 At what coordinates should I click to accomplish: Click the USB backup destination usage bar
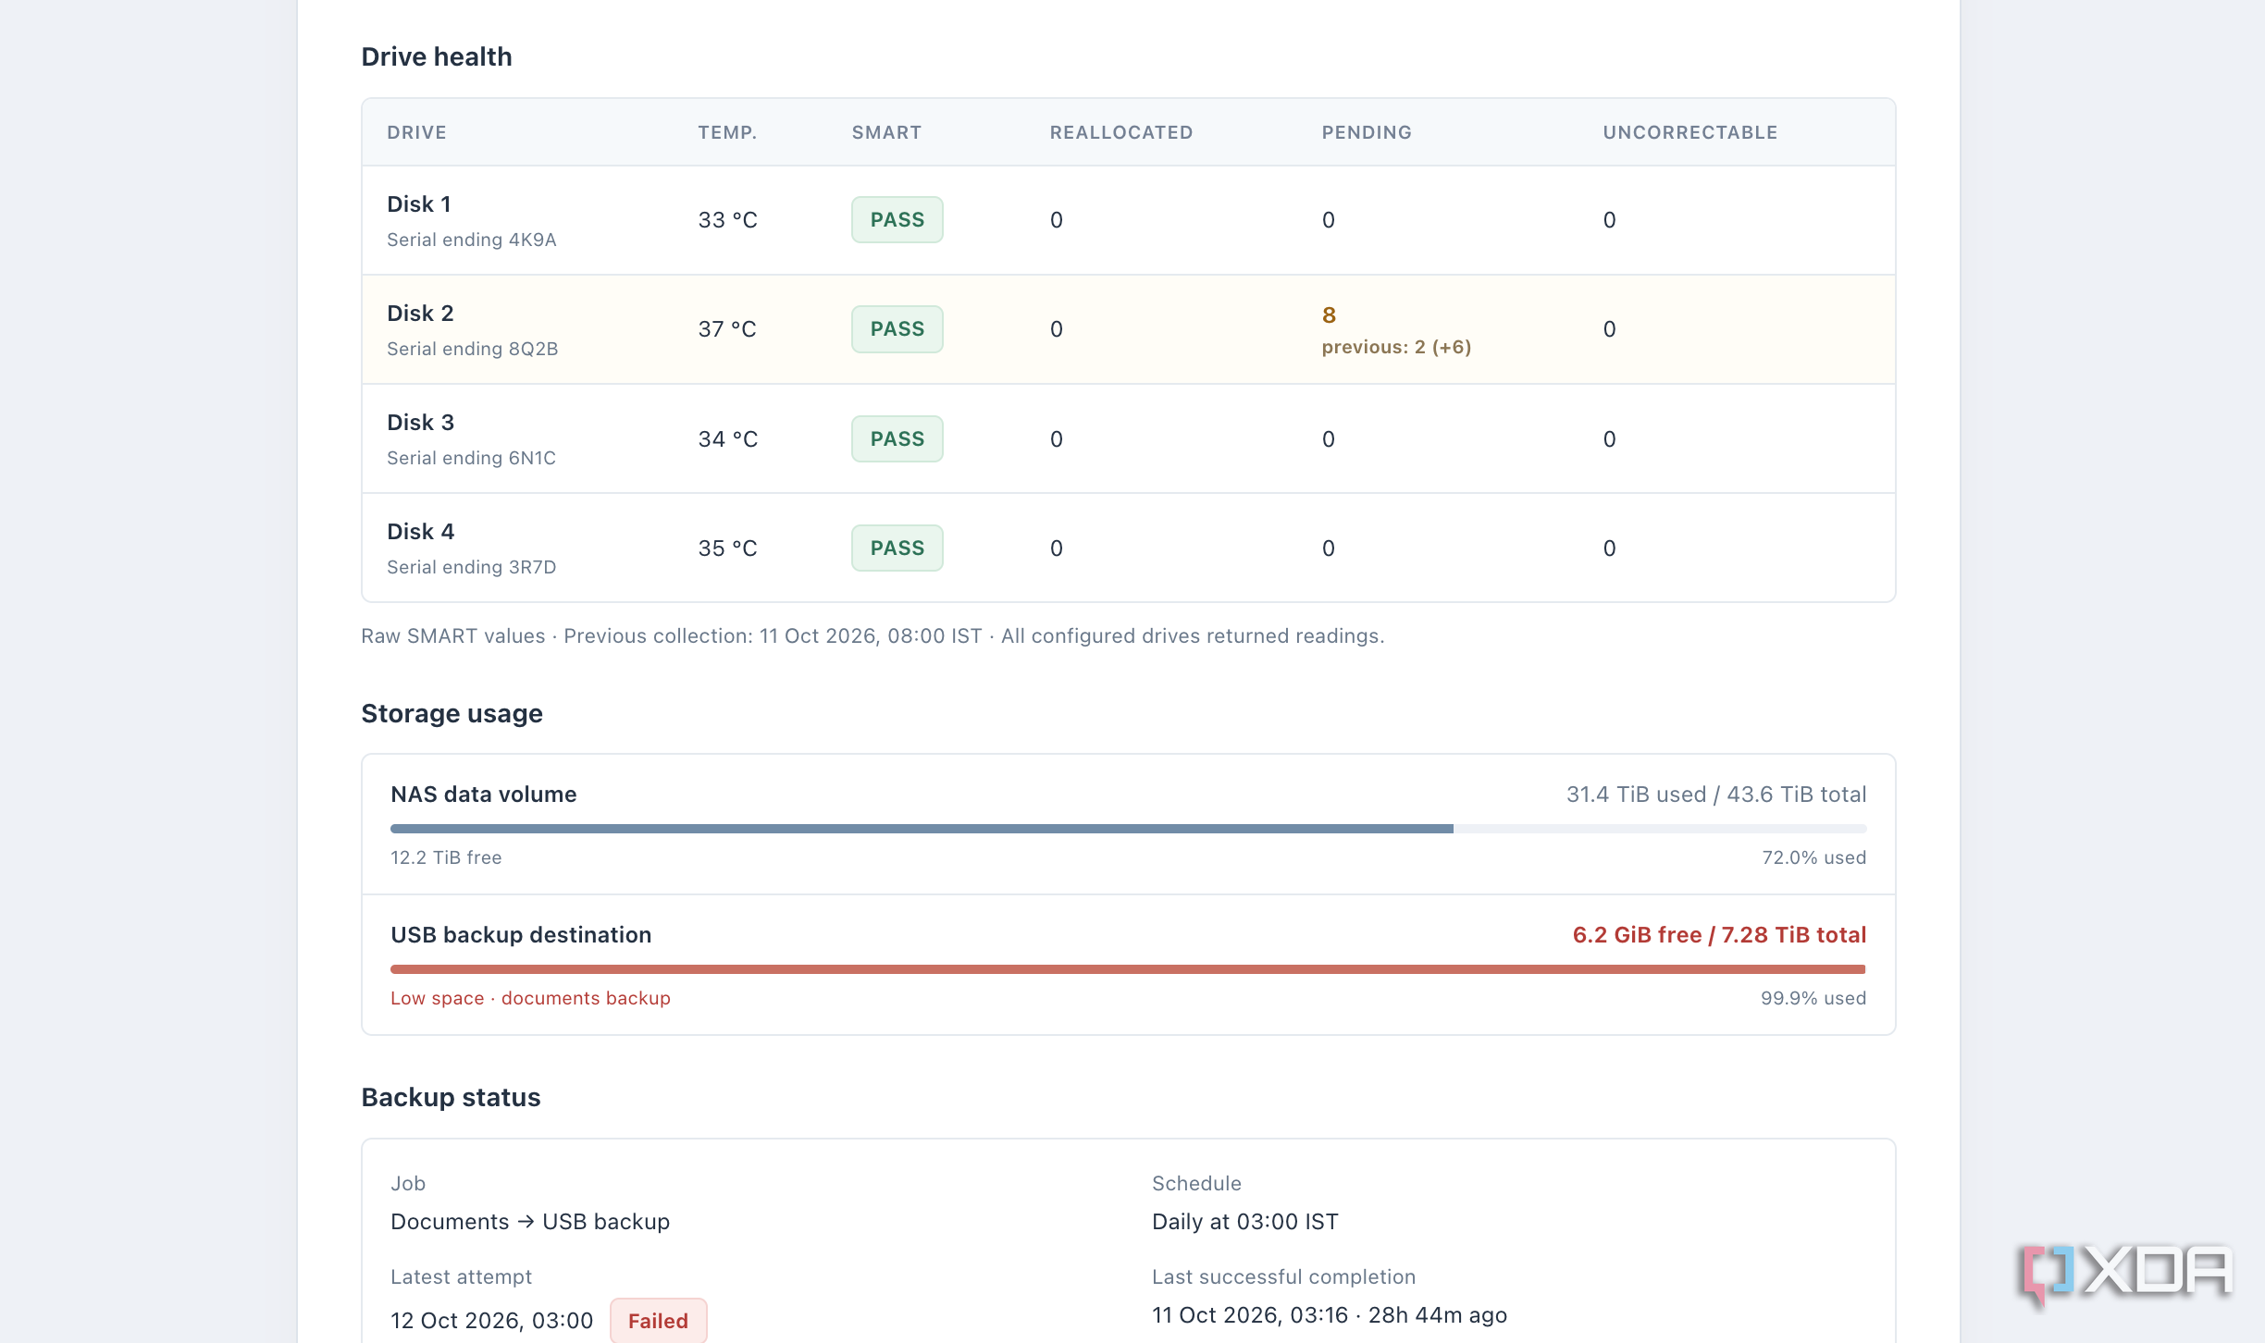(x=1128, y=969)
